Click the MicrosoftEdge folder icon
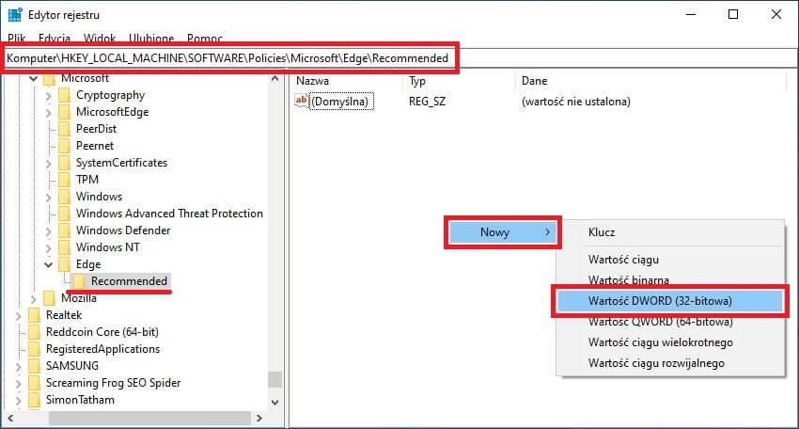 pyautogui.click(x=64, y=112)
